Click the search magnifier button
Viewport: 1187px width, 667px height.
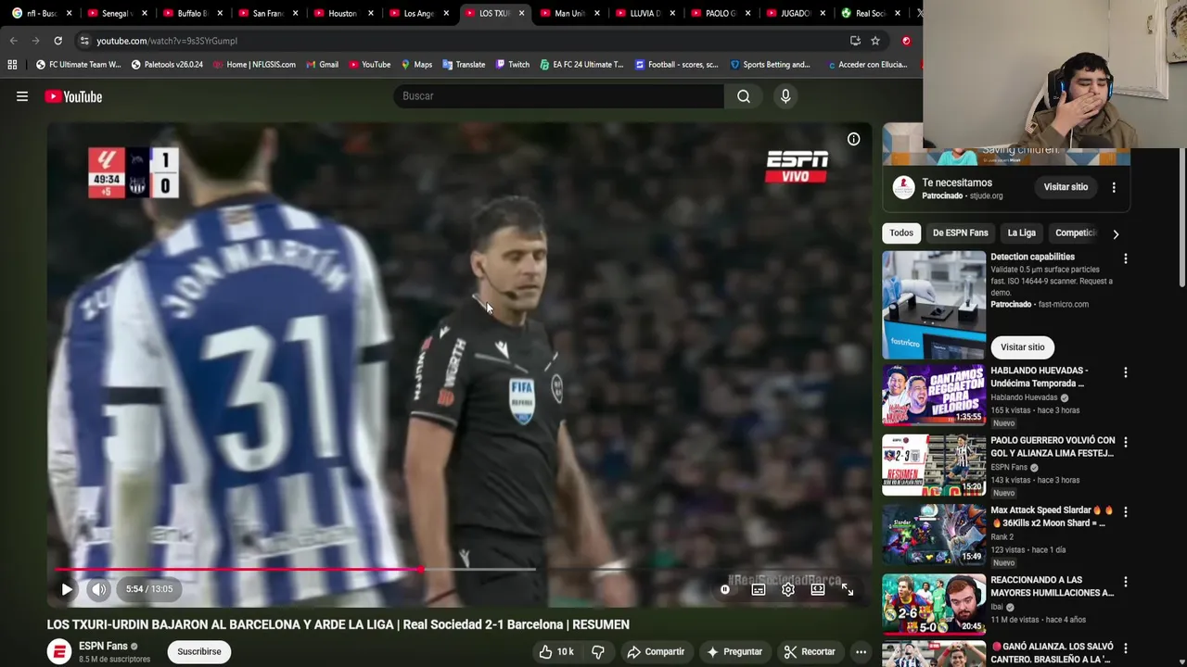[x=744, y=96]
